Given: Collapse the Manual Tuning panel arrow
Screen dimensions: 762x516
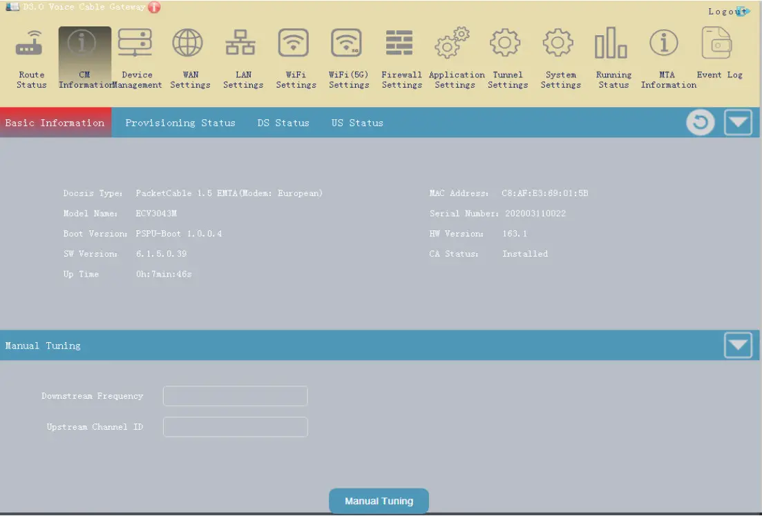Looking at the screenshot, I should (x=739, y=345).
